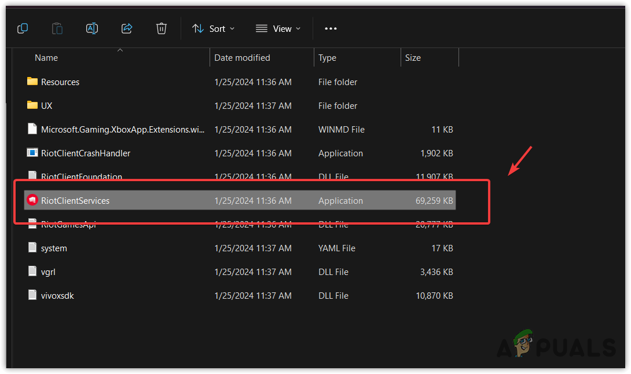The width and height of the screenshot is (631, 374).
Task: Select the vgrl file name
Action: pyautogui.click(x=48, y=272)
